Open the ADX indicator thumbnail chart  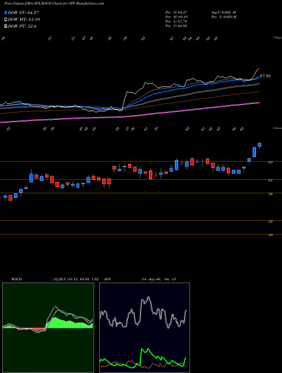(x=144, y=328)
